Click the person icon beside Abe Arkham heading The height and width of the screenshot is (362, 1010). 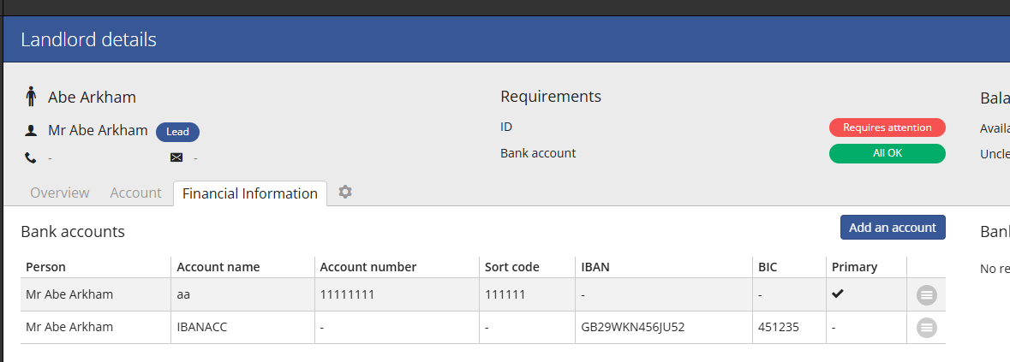click(31, 97)
